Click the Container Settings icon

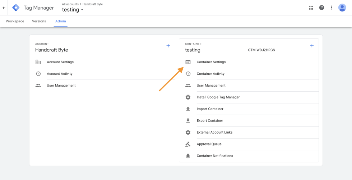(188, 62)
